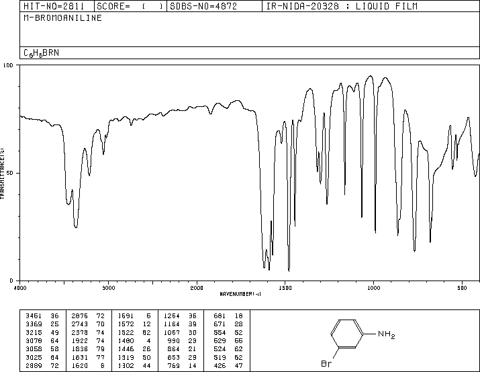
Task: Click the 3461 wavenumber in the peak table
Action: [x=34, y=316]
